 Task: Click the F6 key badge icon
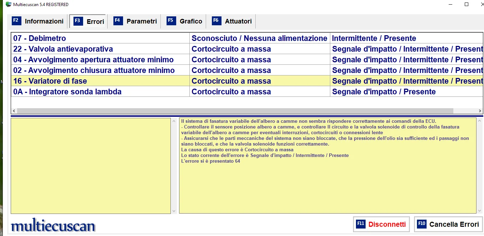click(216, 21)
